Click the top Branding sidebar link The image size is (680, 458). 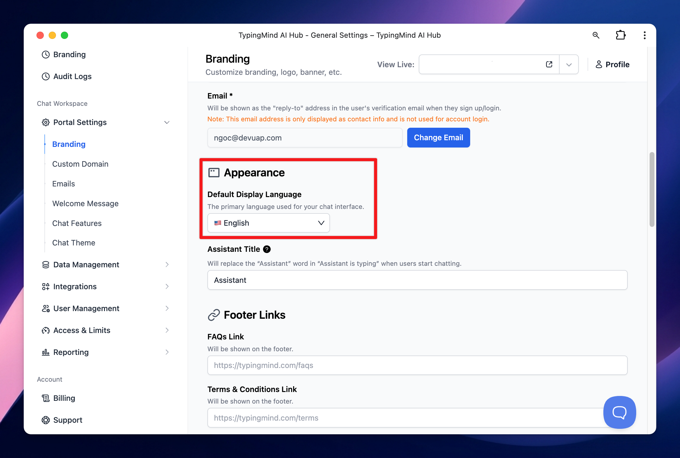(x=70, y=54)
